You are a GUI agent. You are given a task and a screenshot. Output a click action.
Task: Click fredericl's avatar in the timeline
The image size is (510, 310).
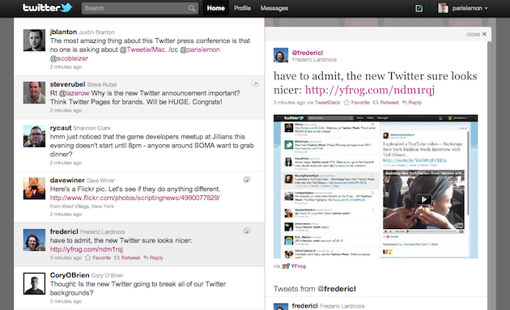point(34,240)
